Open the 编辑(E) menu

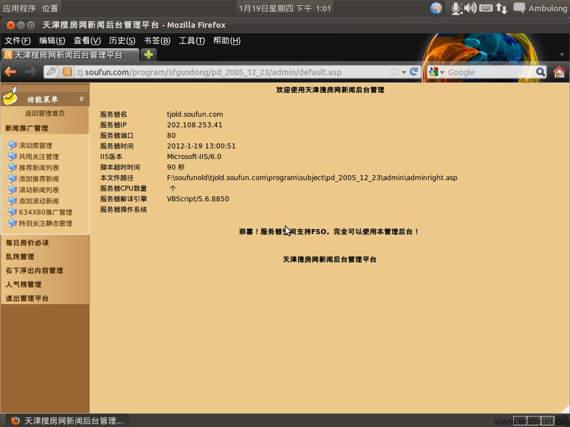point(52,41)
